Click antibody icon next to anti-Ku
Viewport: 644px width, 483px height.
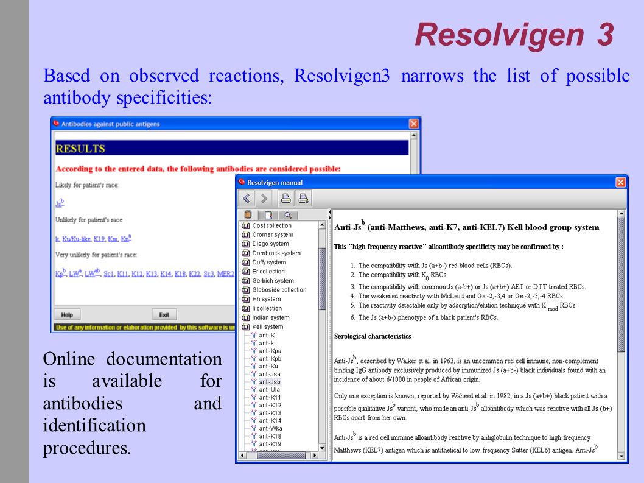254,367
